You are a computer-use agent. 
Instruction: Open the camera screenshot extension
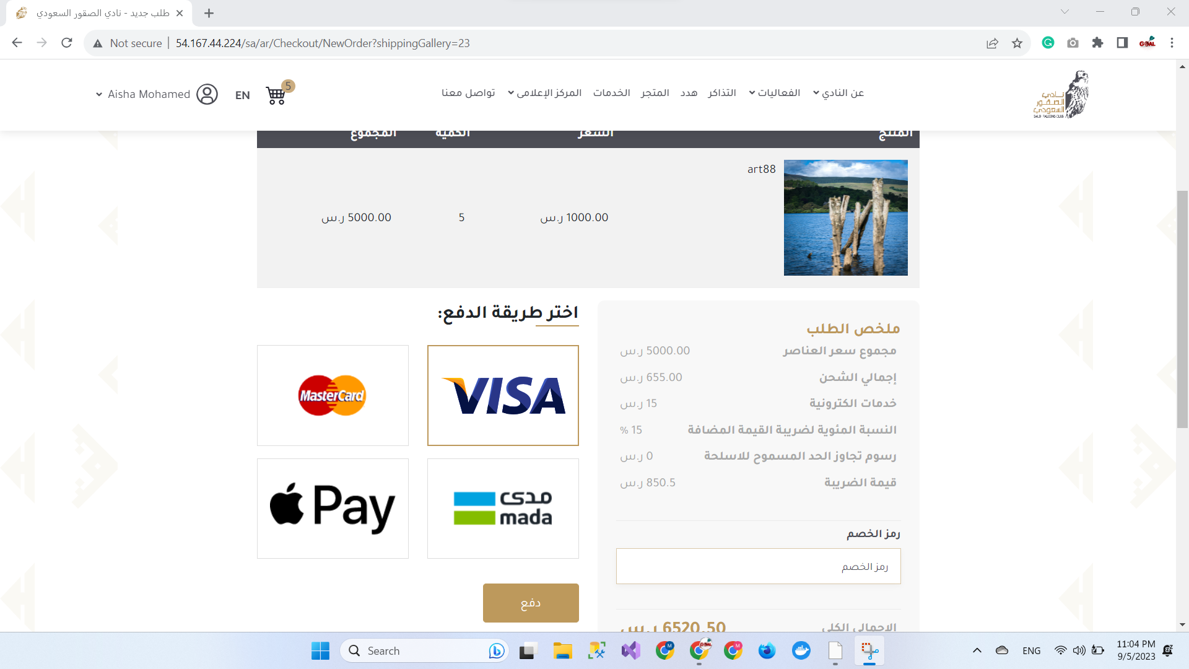click(x=1073, y=43)
